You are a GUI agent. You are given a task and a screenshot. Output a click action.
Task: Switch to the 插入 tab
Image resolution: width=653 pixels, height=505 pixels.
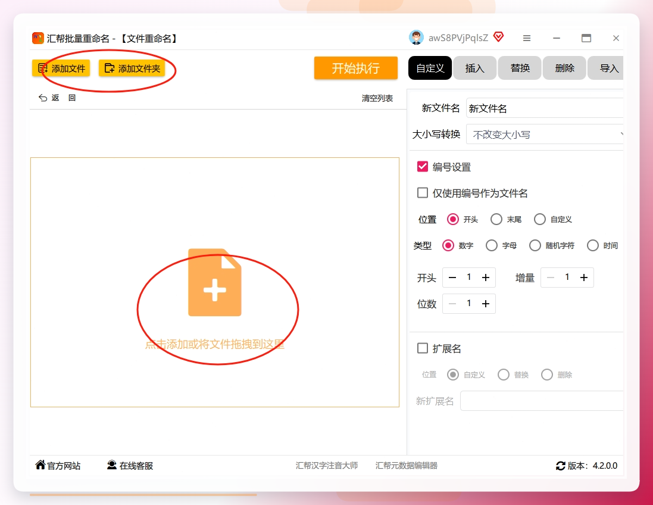[475, 68]
